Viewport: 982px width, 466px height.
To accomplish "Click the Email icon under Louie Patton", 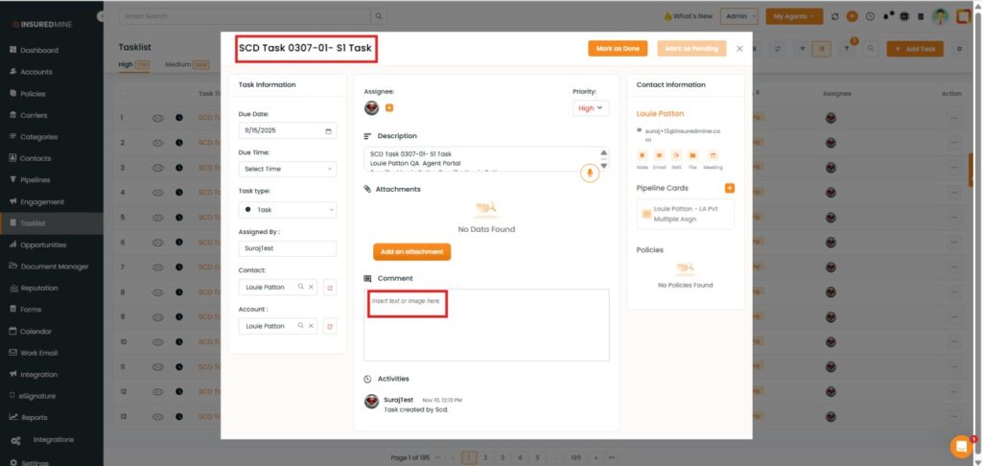I will coord(659,155).
